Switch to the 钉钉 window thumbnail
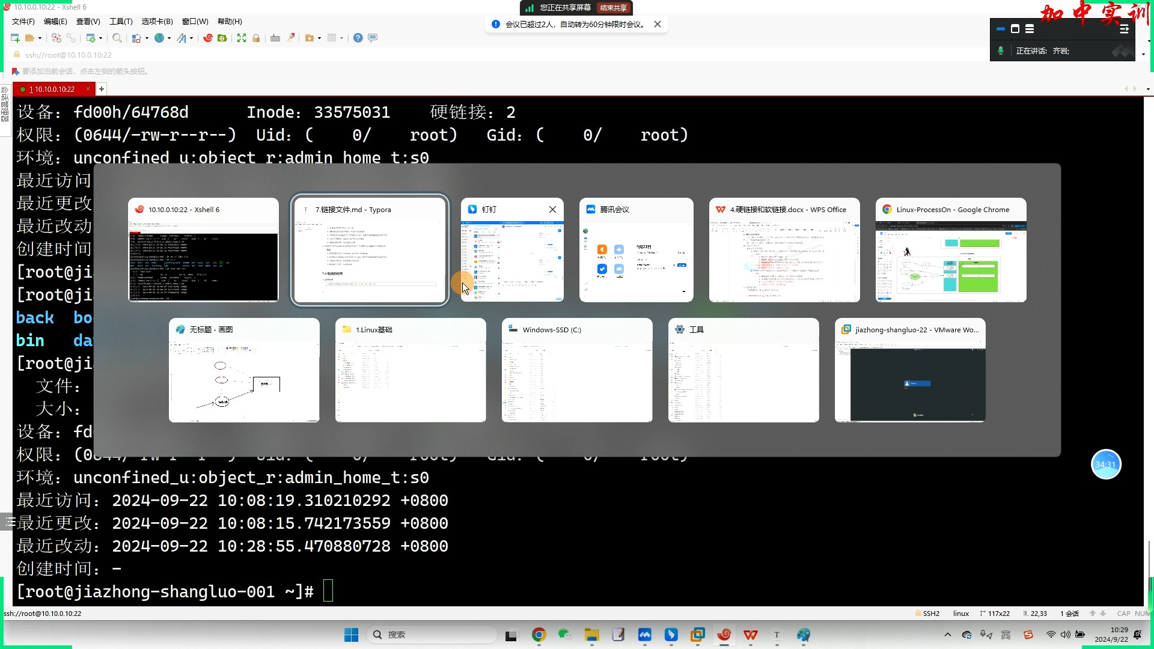1154x649 pixels. point(512,250)
